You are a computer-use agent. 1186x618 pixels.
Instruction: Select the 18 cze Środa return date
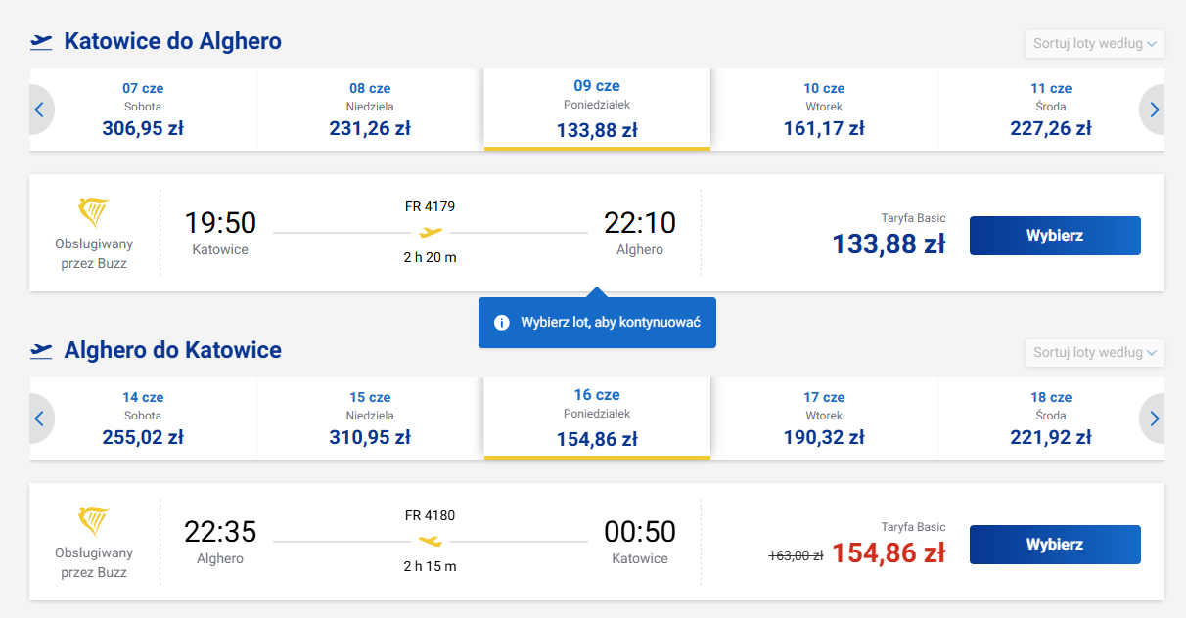(x=1051, y=418)
